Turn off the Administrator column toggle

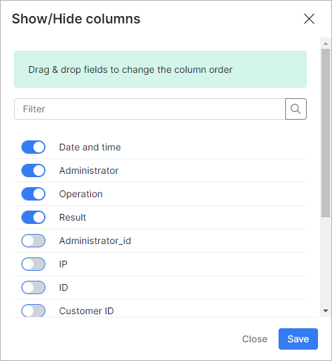pyautogui.click(x=33, y=170)
